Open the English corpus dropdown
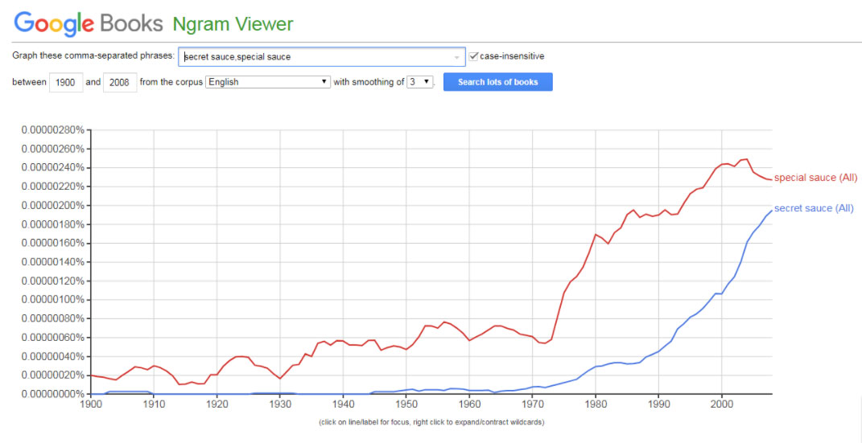Viewport: 862px width, 443px height. coord(268,82)
